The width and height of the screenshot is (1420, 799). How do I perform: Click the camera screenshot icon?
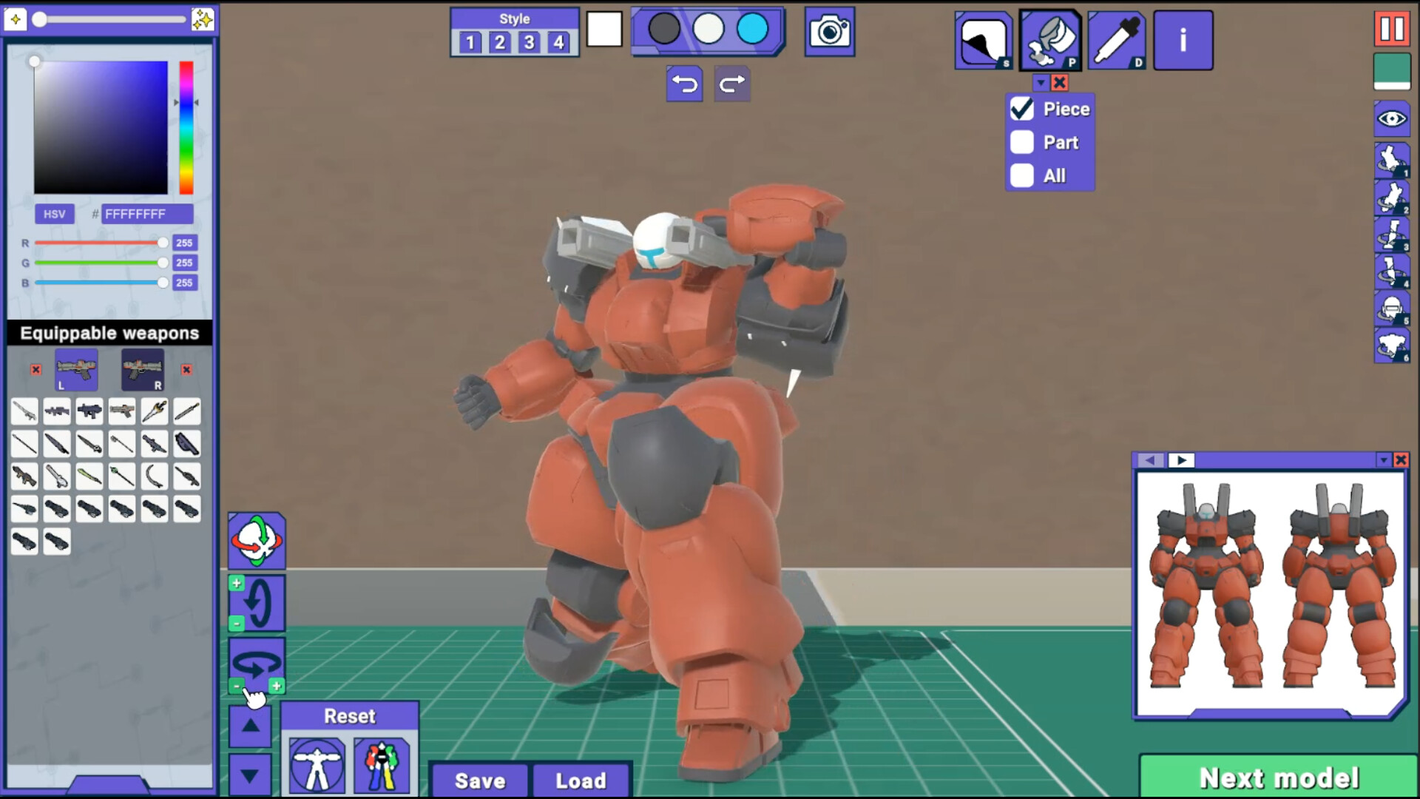[x=829, y=32]
